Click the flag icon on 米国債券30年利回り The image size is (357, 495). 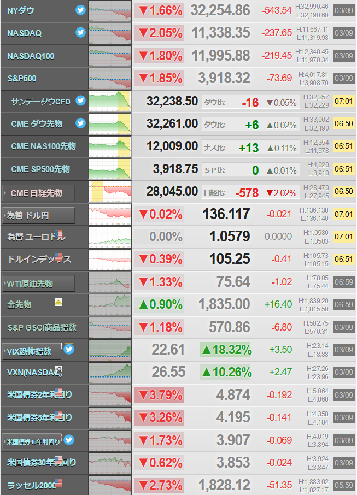point(58,460)
